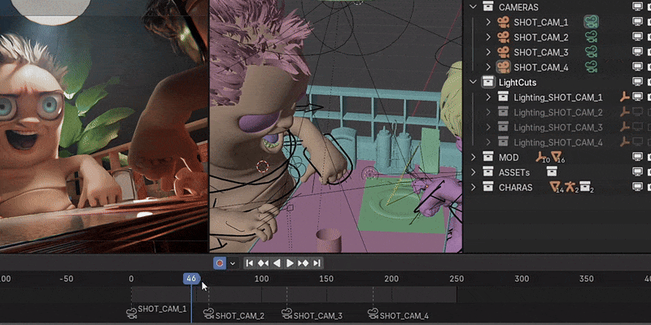Click the CAMERAS collection box icon
This screenshot has height=325, width=651.
[488, 7]
